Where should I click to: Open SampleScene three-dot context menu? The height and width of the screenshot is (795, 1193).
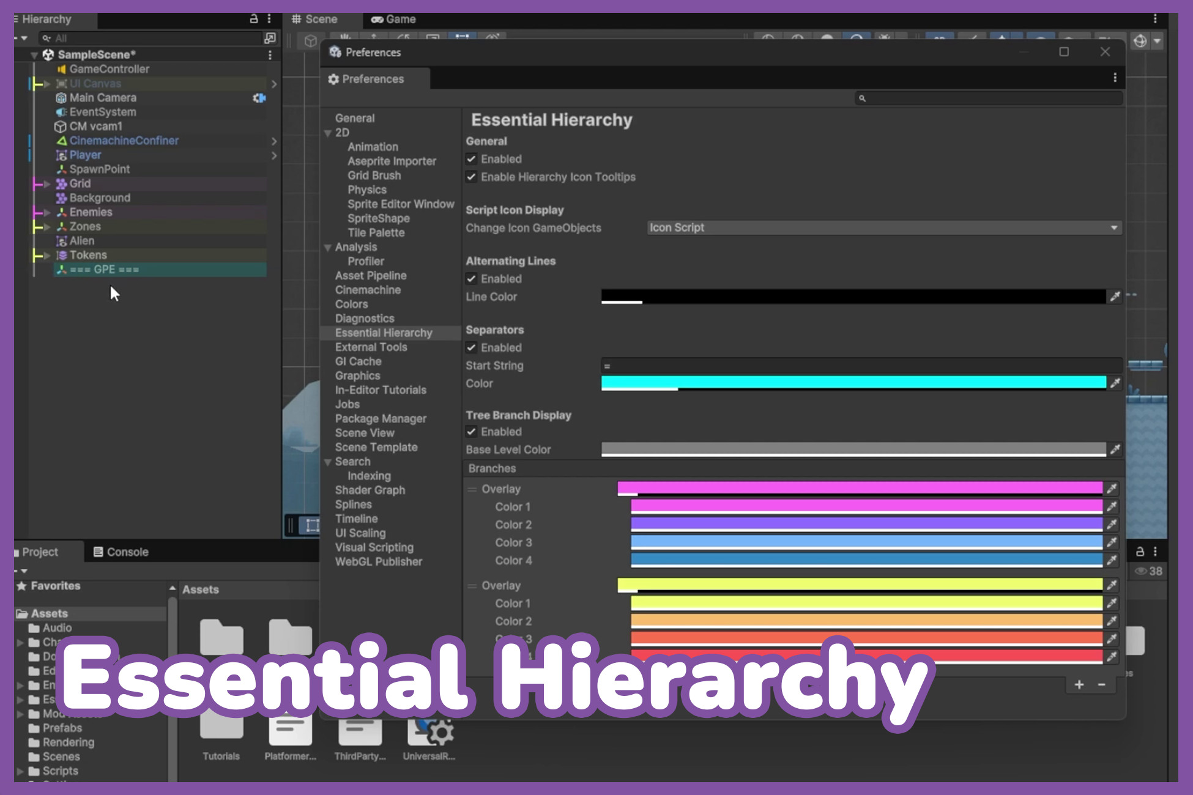[x=270, y=55]
